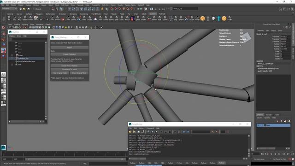Click the Hide Original Mesh button

(x=60, y=73)
